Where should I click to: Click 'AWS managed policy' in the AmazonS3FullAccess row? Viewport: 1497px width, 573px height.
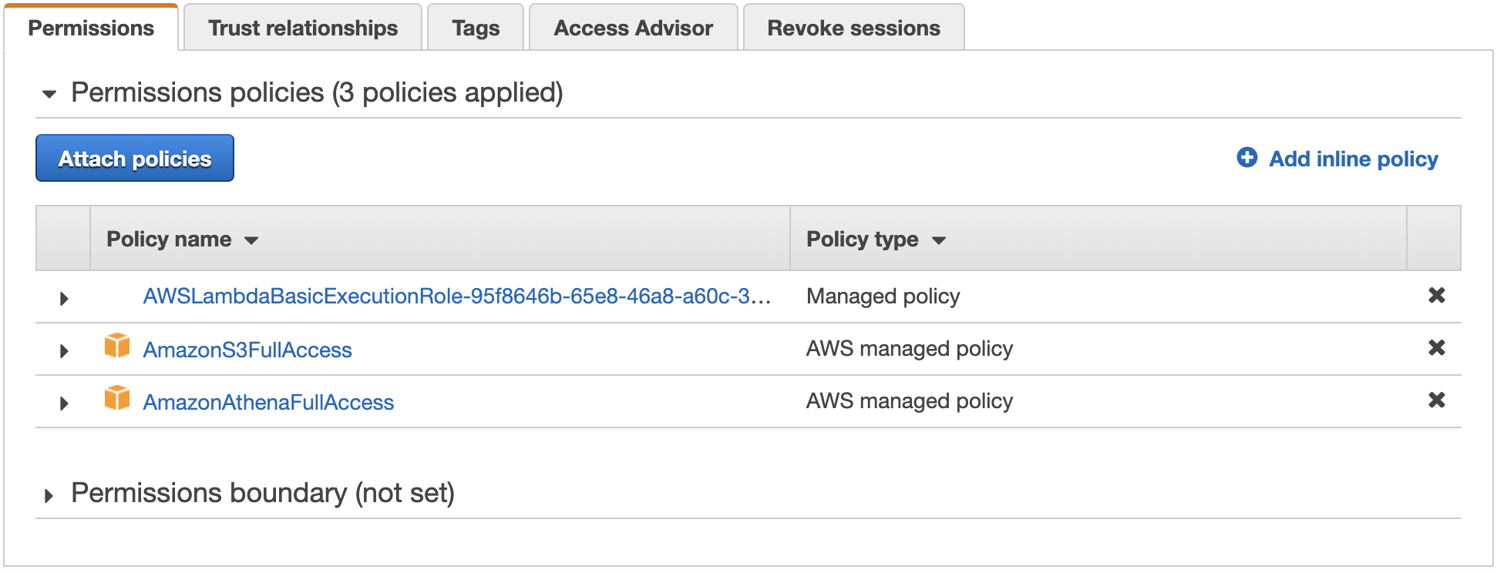[910, 349]
